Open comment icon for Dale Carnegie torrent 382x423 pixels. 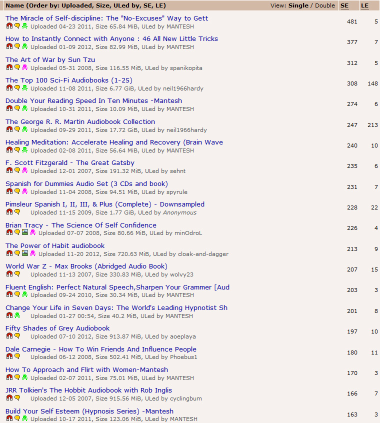click(x=17, y=356)
